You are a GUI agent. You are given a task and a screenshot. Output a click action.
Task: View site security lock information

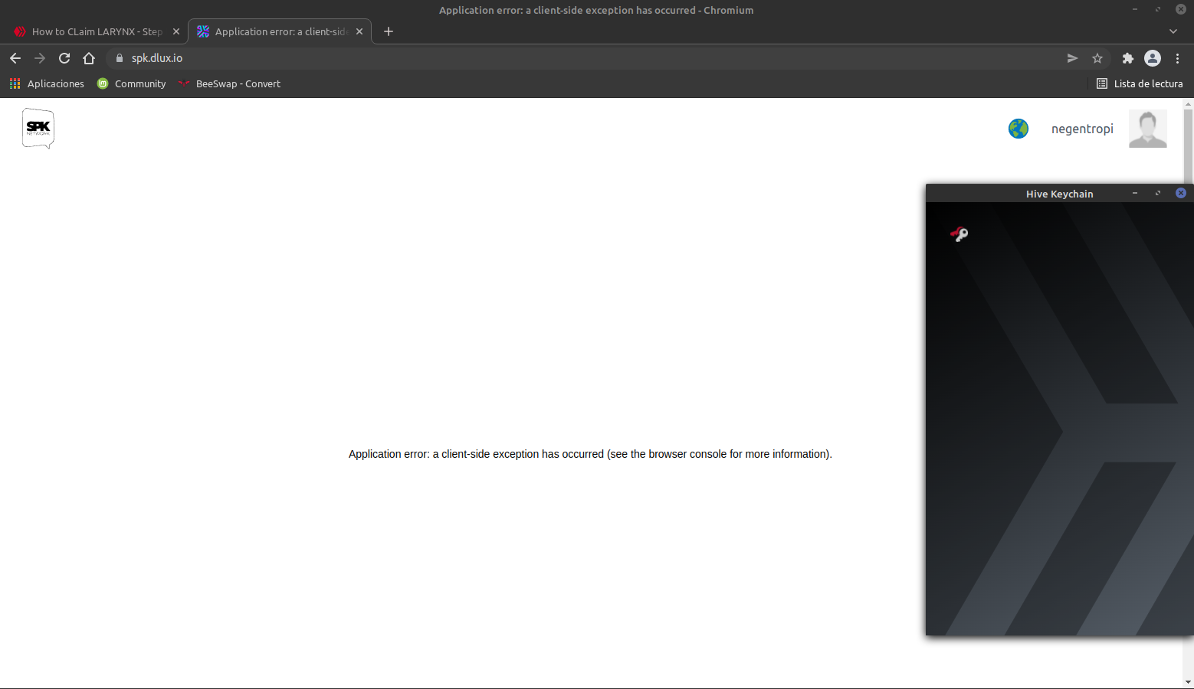120,58
